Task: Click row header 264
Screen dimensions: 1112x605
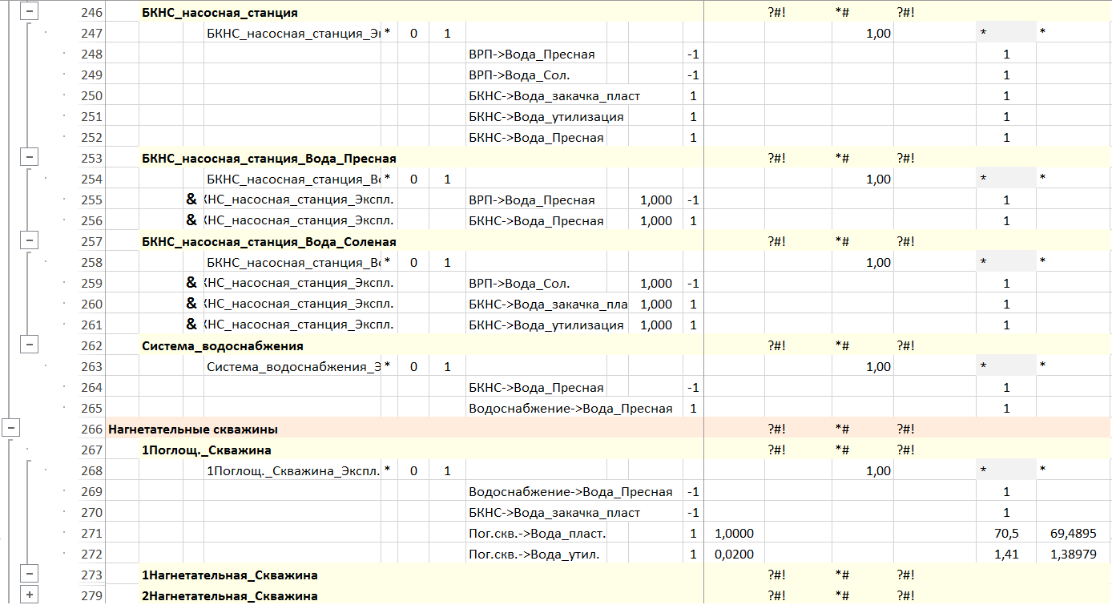Action: click(91, 388)
